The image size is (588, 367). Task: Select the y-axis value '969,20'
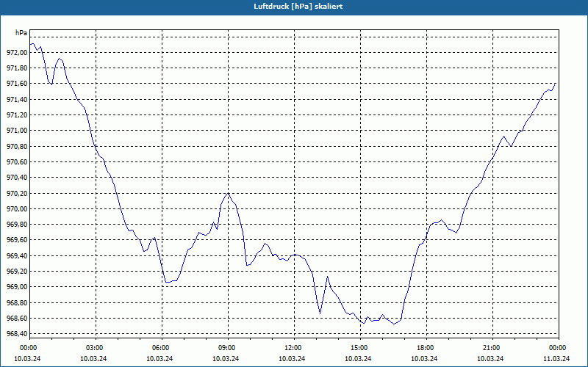pyautogui.click(x=17, y=272)
